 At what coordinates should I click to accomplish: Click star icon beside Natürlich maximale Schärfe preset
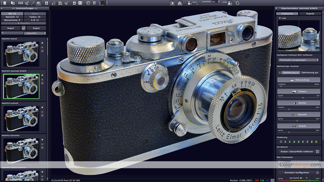pyautogui.click(x=42, y=75)
